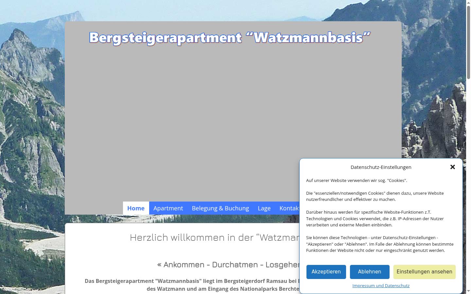Image resolution: width=471 pixels, height=294 pixels.
Task: Select the Home menu item
Action: pos(136,208)
